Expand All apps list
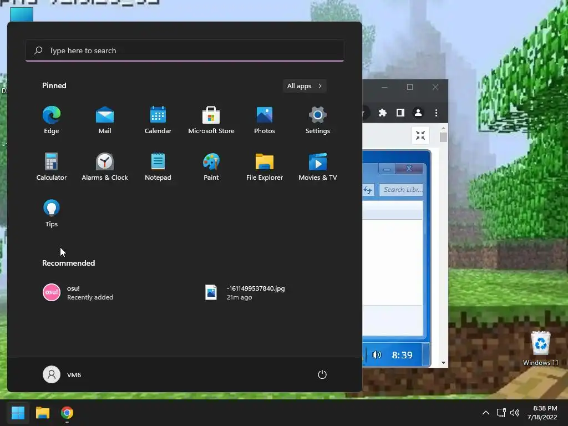The height and width of the screenshot is (426, 568). [305, 86]
